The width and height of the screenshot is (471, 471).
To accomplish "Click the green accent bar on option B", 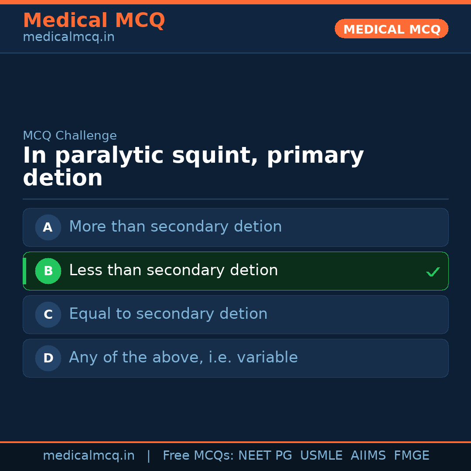I will 24,271.
